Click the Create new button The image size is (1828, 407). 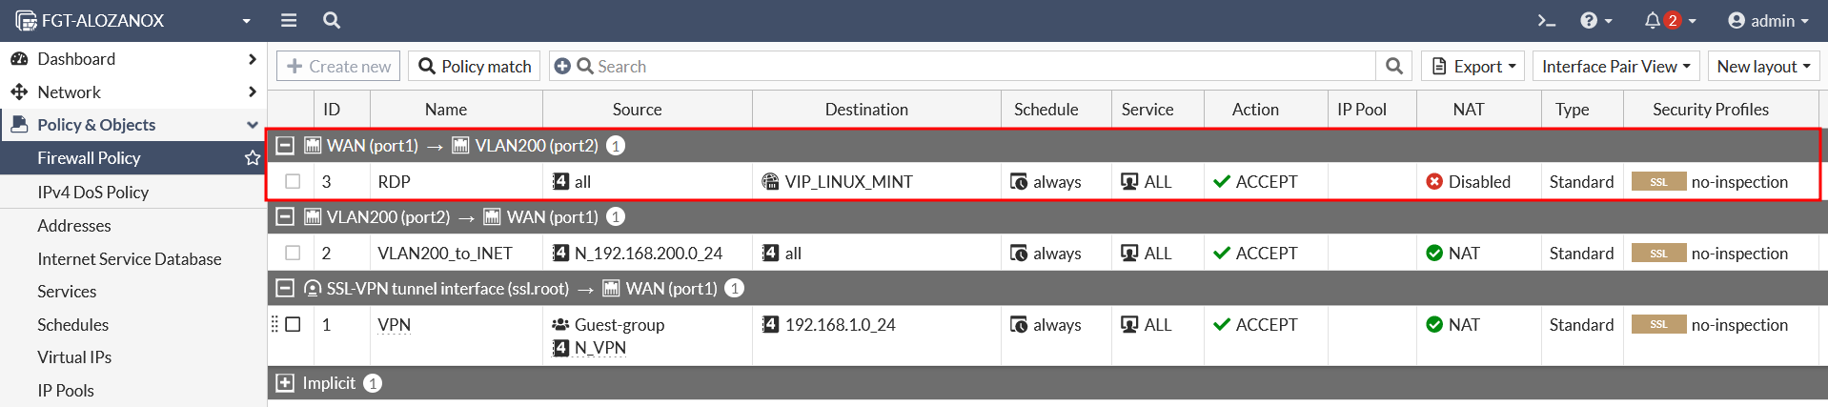338,66
